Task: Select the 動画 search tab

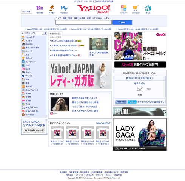Action: pos(70,18)
